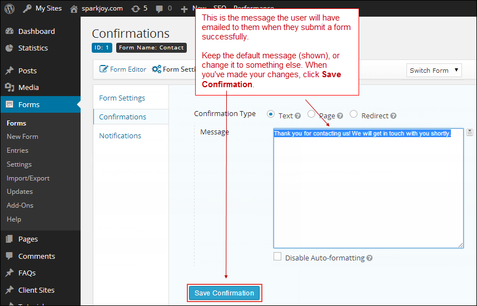Click the Form Editor pencil icon

[103, 69]
